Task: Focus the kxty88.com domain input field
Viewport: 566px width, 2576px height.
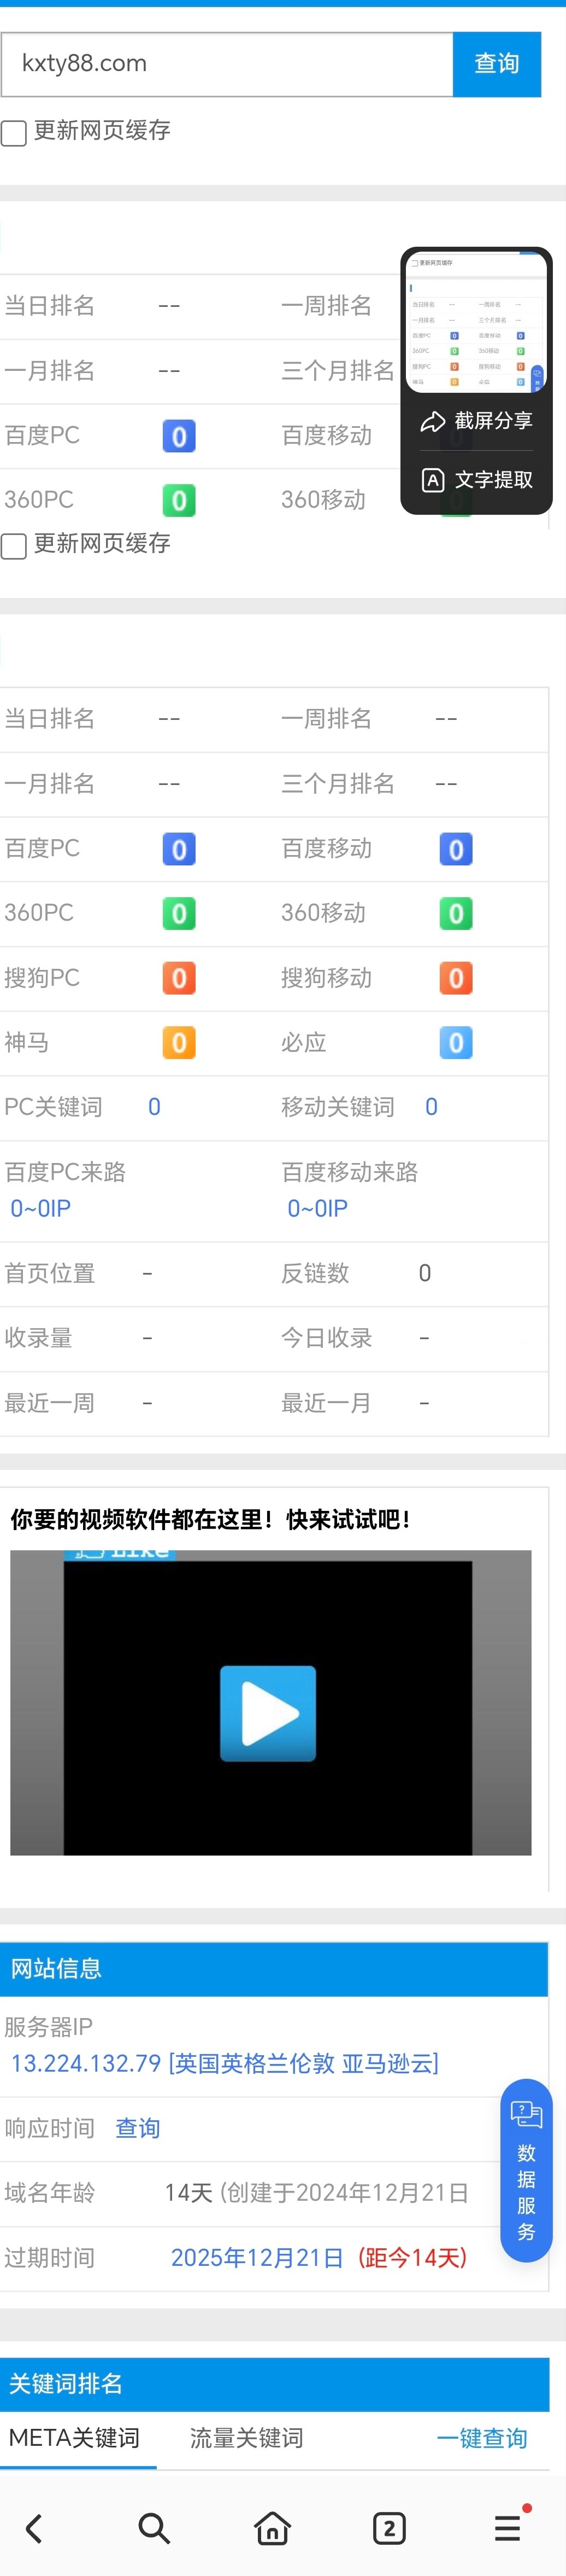Action: tap(227, 64)
